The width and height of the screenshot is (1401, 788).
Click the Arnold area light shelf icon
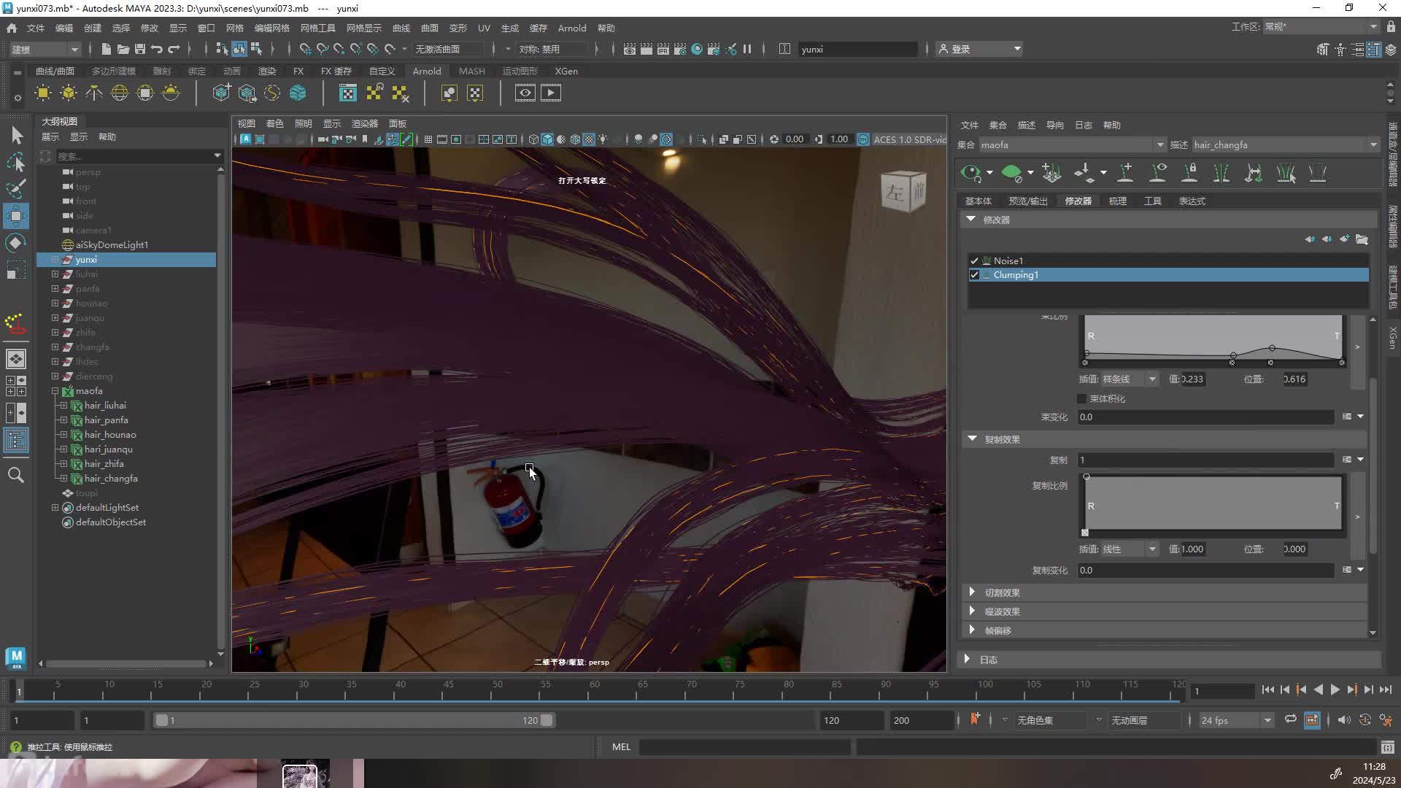click(x=43, y=93)
